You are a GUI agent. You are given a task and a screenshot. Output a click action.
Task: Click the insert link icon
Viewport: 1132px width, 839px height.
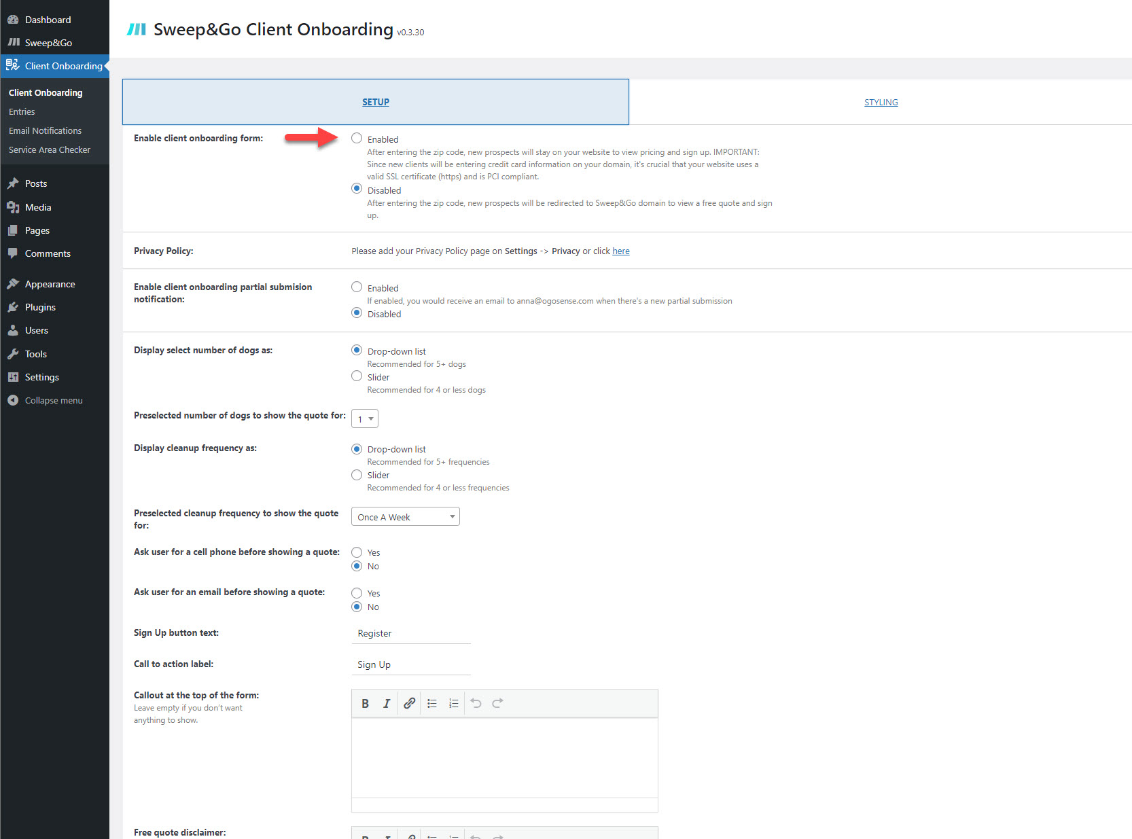(409, 704)
